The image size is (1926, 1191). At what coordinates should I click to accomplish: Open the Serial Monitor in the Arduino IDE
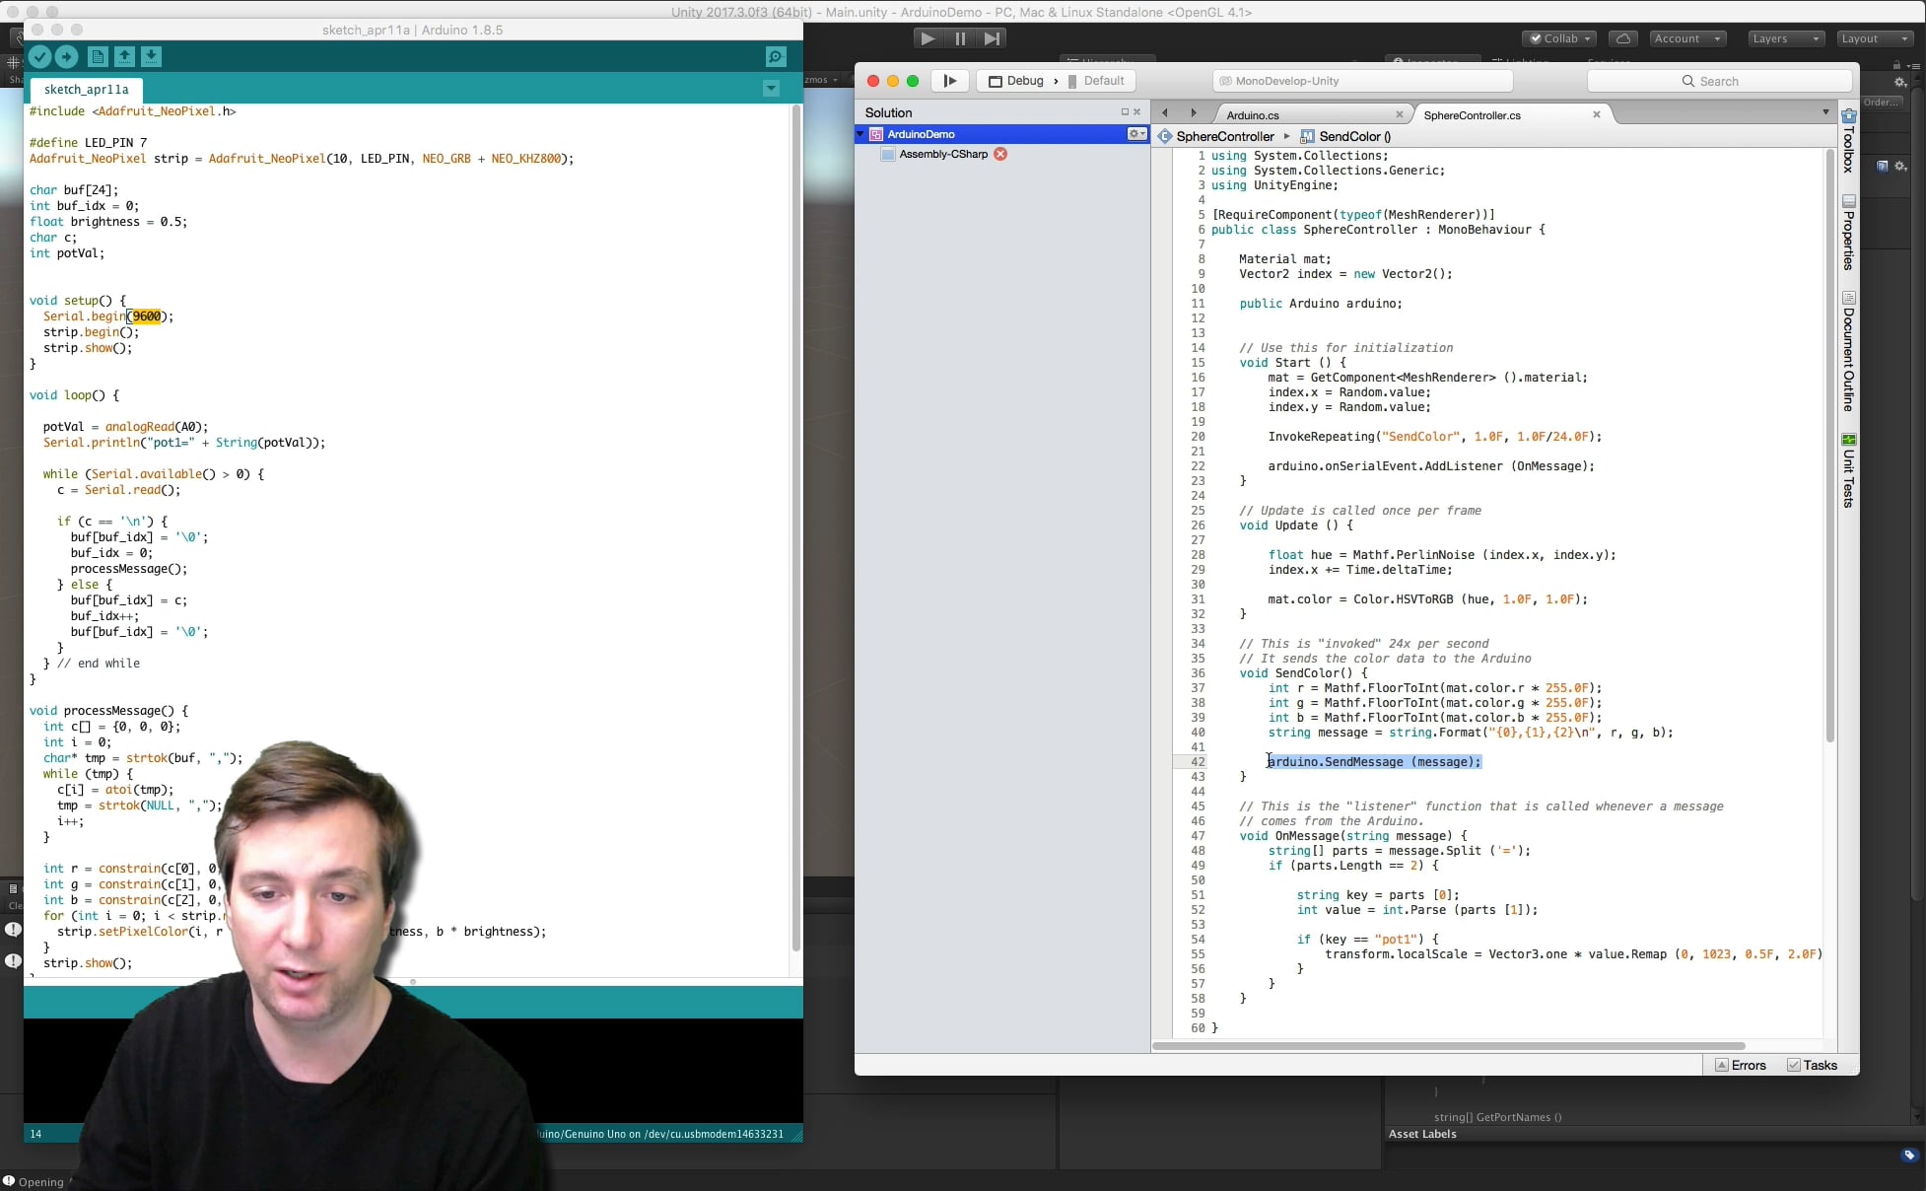tap(775, 57)
